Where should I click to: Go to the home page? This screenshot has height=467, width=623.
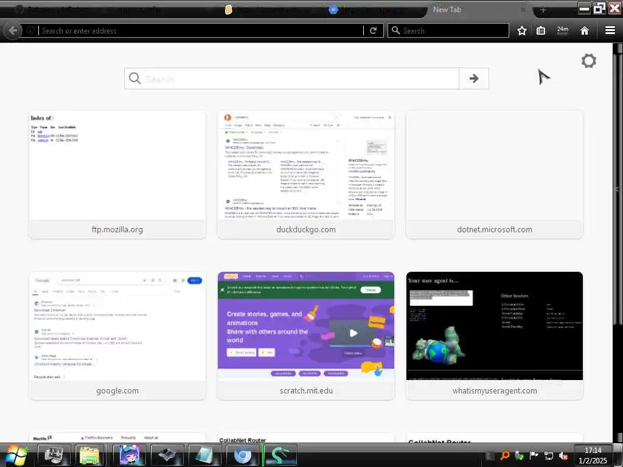(585, 30)
